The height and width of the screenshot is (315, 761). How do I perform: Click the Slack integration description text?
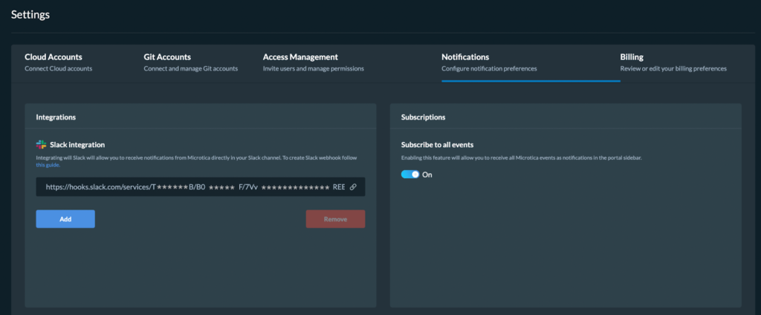200,161
